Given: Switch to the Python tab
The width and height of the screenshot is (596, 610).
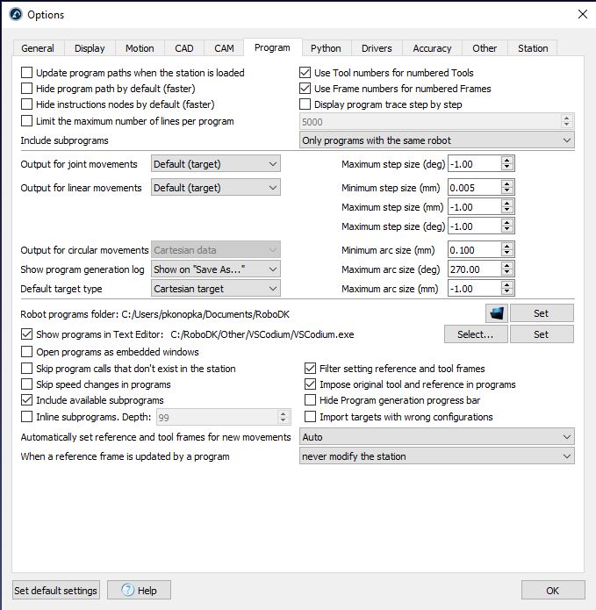Looking at the screenshot, I should 326,48.
